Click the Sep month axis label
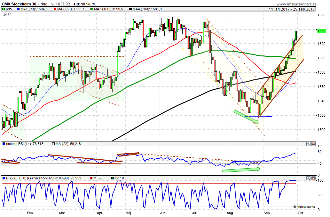The width and height of the screenshot is (330, 217). coord(266,213)
